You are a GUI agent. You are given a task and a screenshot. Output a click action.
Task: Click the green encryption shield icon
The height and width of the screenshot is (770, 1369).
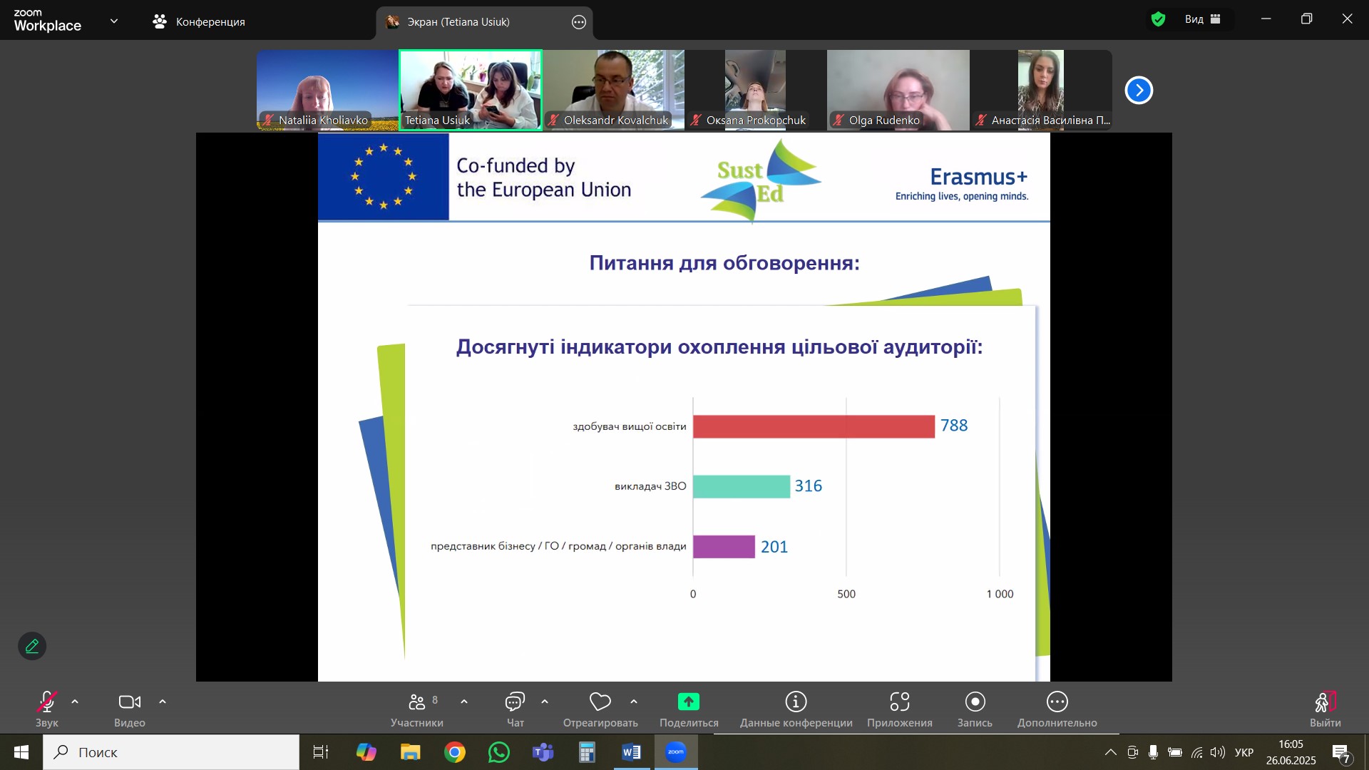1158,19
